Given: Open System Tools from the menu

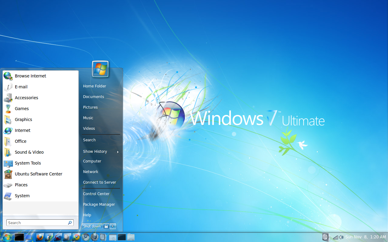Looking at the screenshot, I should (28, 163).
